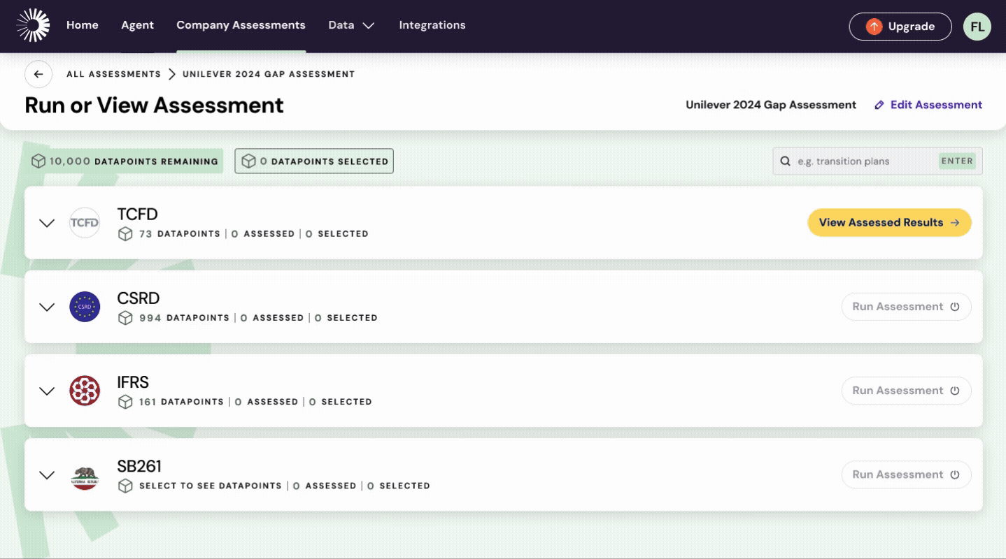The width and height of the screenshot is (1006, 559).
Task: Click the sunburst app logo
Action: pyautogui.click(x=33, y=26)
